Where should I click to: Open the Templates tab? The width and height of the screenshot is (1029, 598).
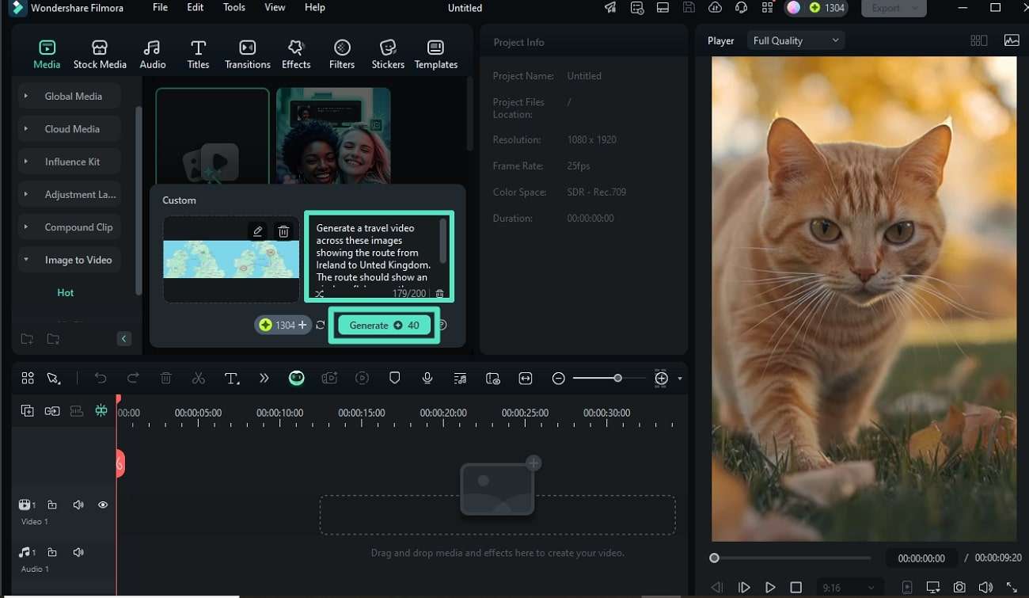click(435, 54)
